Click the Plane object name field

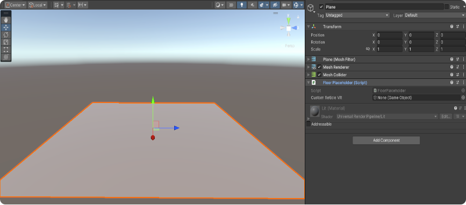coord(384,7)
